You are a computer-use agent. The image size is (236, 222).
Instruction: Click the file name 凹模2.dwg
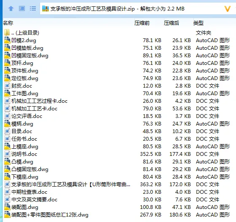(x=24, y=40)
